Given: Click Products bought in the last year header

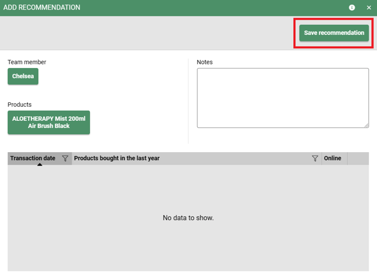Looking at the screenshot, I should (117, 158).
